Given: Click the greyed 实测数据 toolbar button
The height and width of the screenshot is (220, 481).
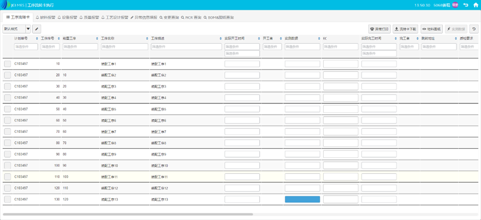Looking at the screenshot, I should tap(456, 29).
